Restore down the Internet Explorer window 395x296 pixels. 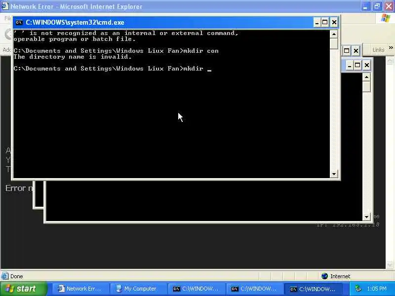377,6
